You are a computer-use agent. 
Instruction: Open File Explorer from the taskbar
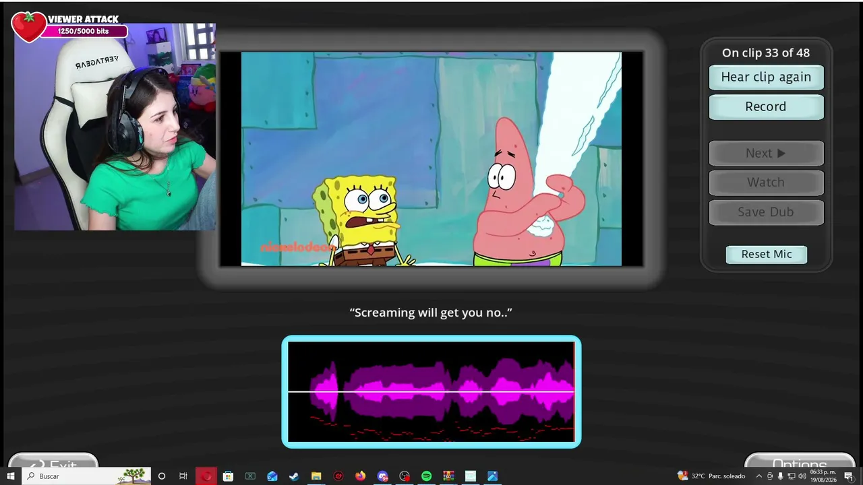[x=316, y=476]
